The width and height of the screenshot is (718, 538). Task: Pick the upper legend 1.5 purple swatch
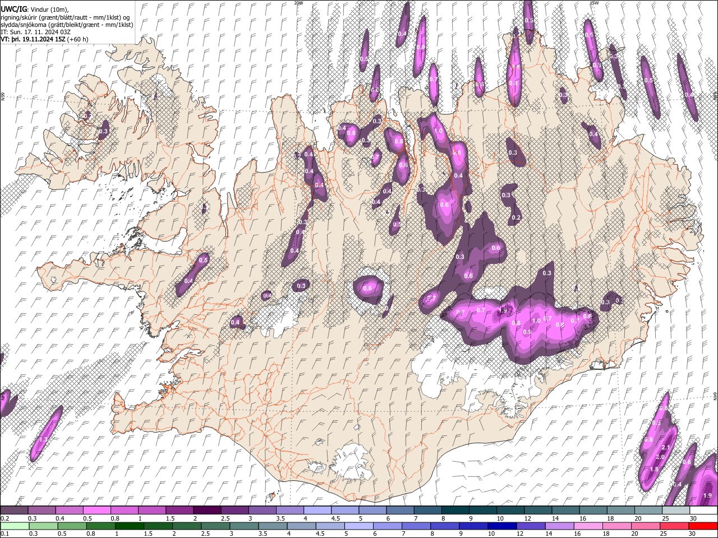point(179,510)
